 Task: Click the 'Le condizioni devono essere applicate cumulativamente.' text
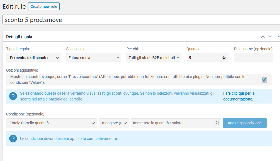click(69, 139)
